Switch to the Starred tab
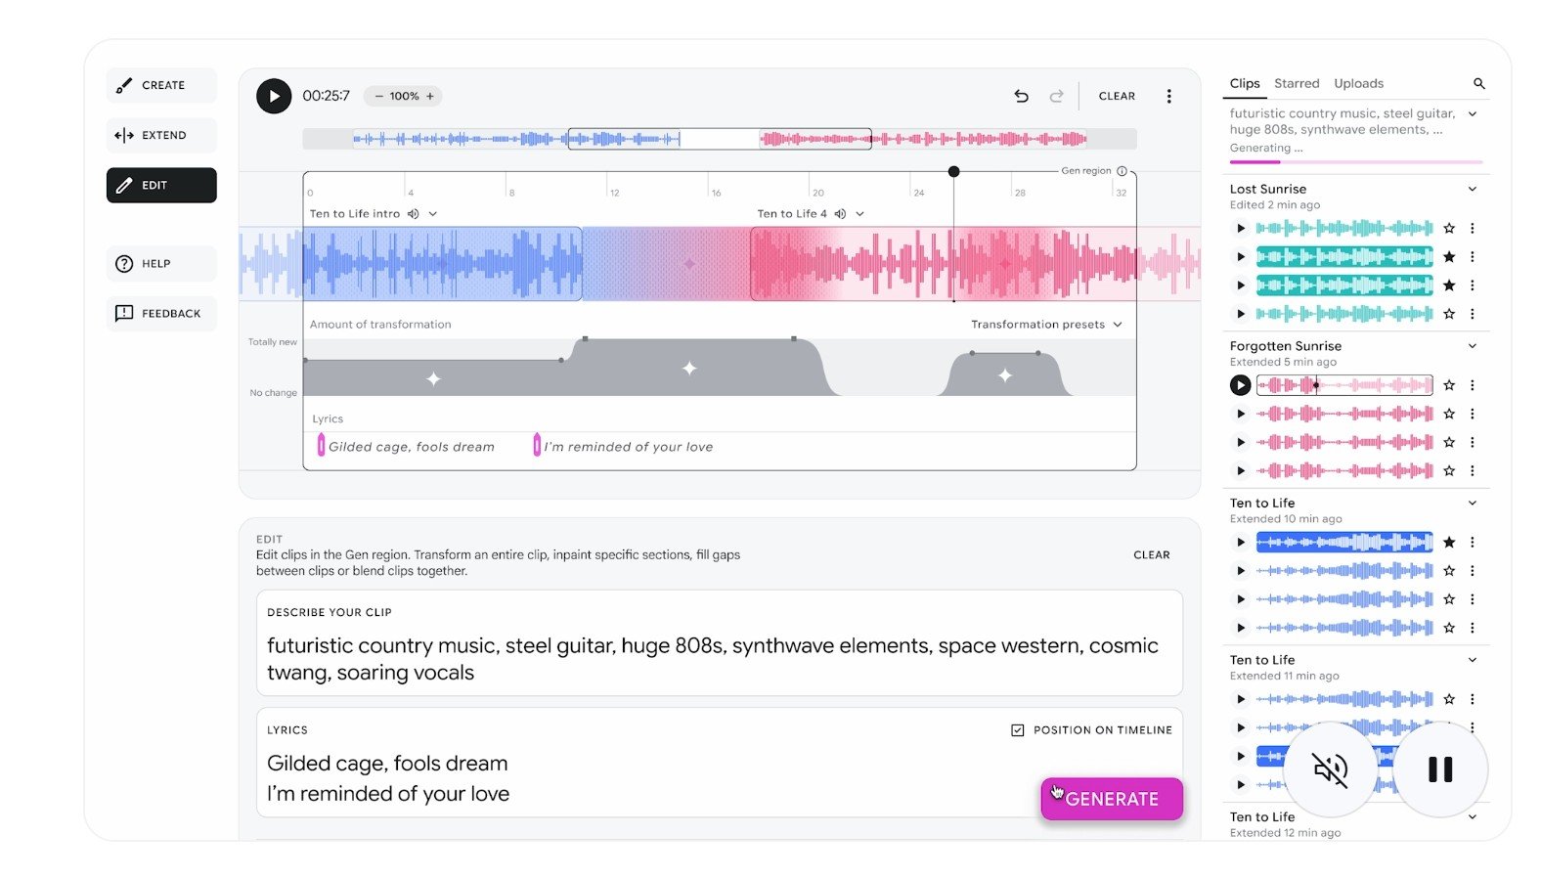Screen dimensions: 1541x878 1297,84
